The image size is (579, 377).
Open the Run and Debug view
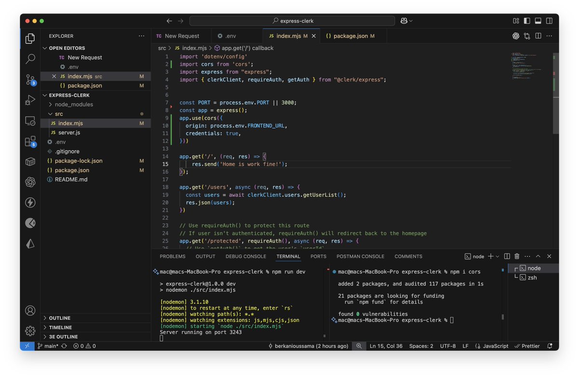(30, 100)
